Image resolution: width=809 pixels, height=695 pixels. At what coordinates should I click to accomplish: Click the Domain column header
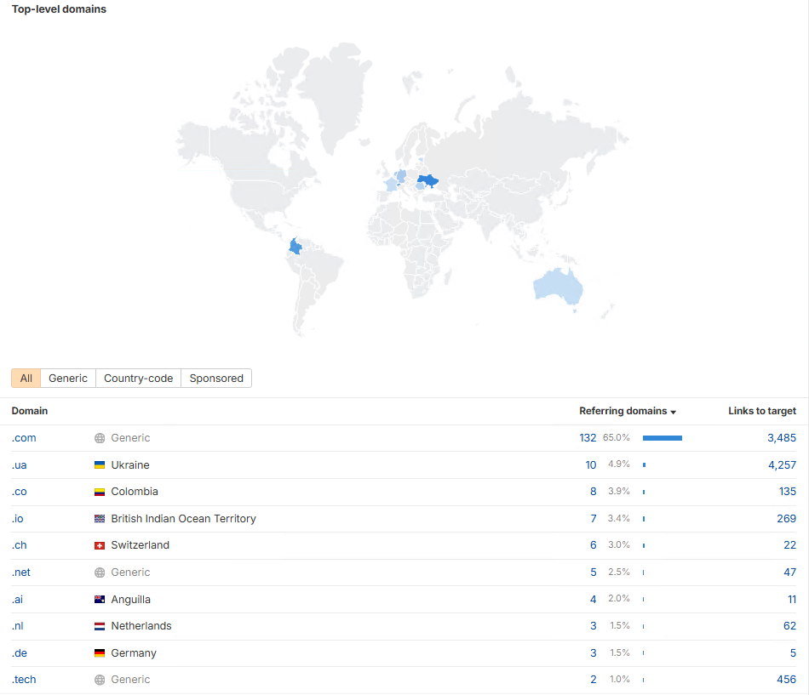point(30,411)
